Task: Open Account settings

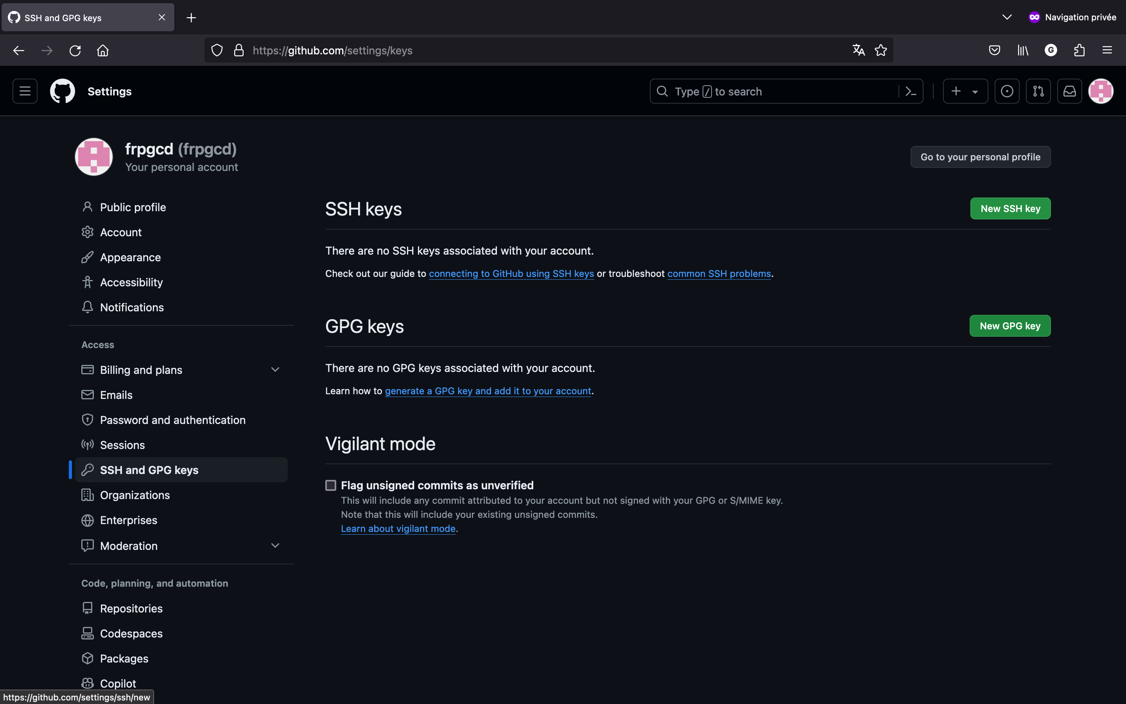Action: pyautogui.click(x=181, y=232)
